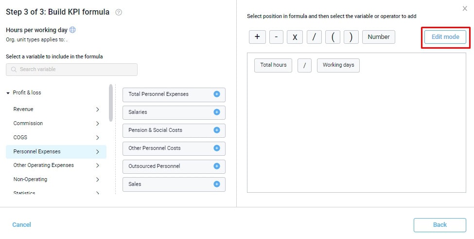Expand the Revenue category chevron
Screen dimensions: 474x239
[98, 110]
